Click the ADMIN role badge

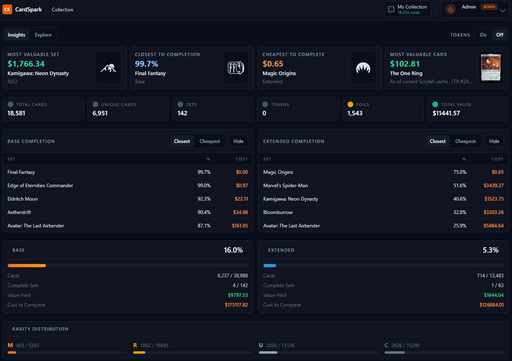[x=489, y=7]
